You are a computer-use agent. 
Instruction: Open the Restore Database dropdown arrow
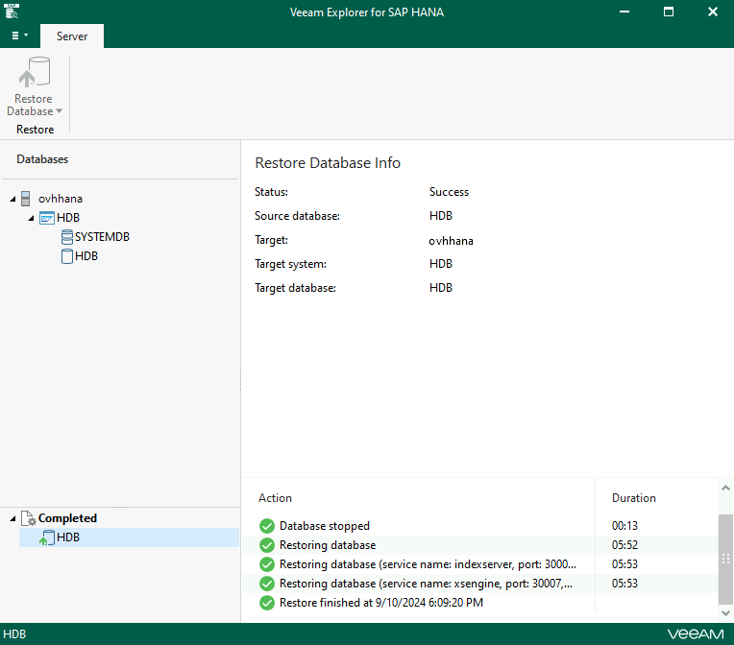pos(59,111)
